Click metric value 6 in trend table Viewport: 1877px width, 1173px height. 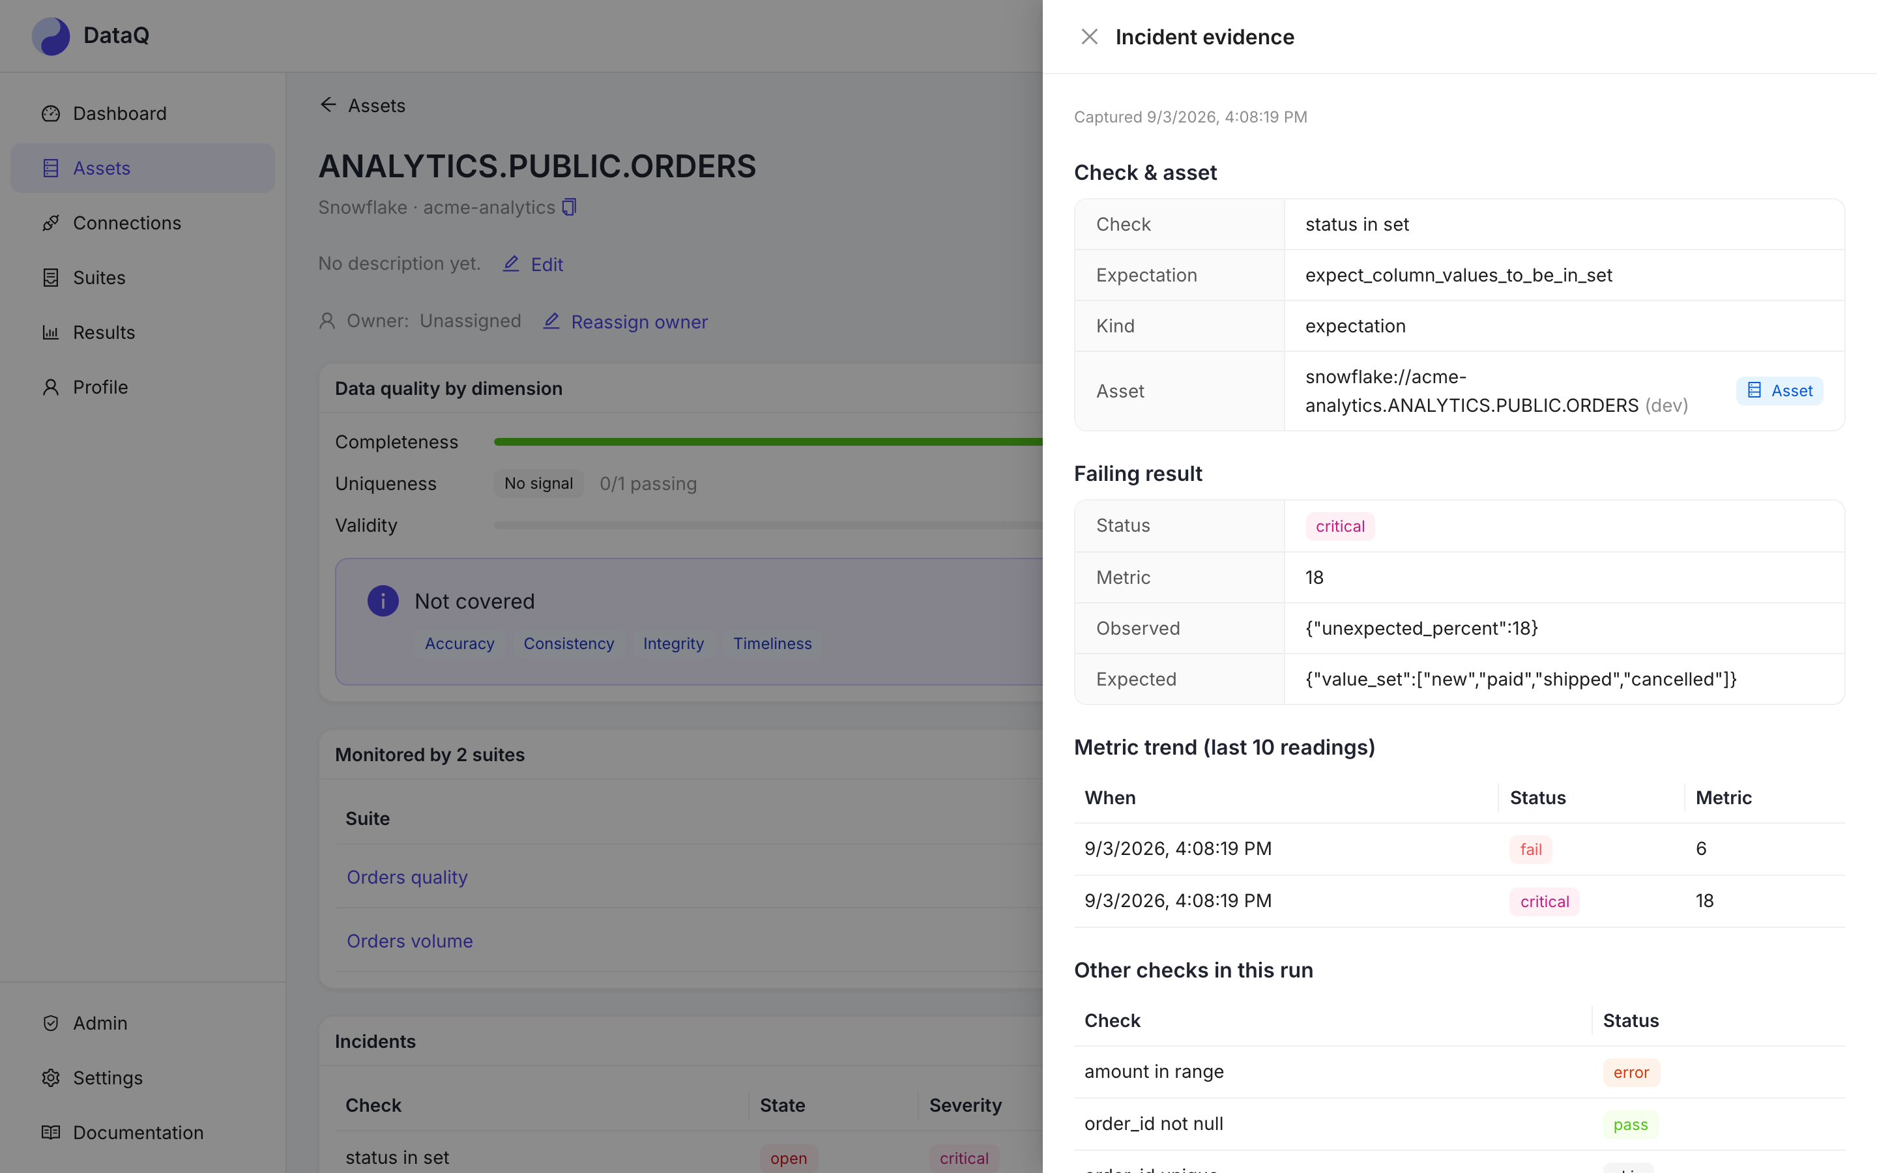(1701, 848)
